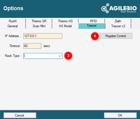The height and width of the screenshot is (119, 140).
Task: Switch to the Traxcer v2 tab
Action: coord(118,26)
